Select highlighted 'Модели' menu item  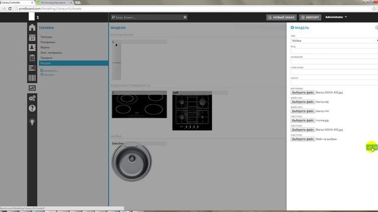73,63
